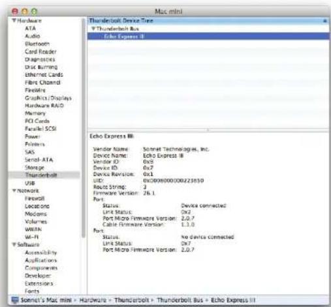
Task: Click the green zoom window button
Action: pyautogui.click(x=35, y=11)
